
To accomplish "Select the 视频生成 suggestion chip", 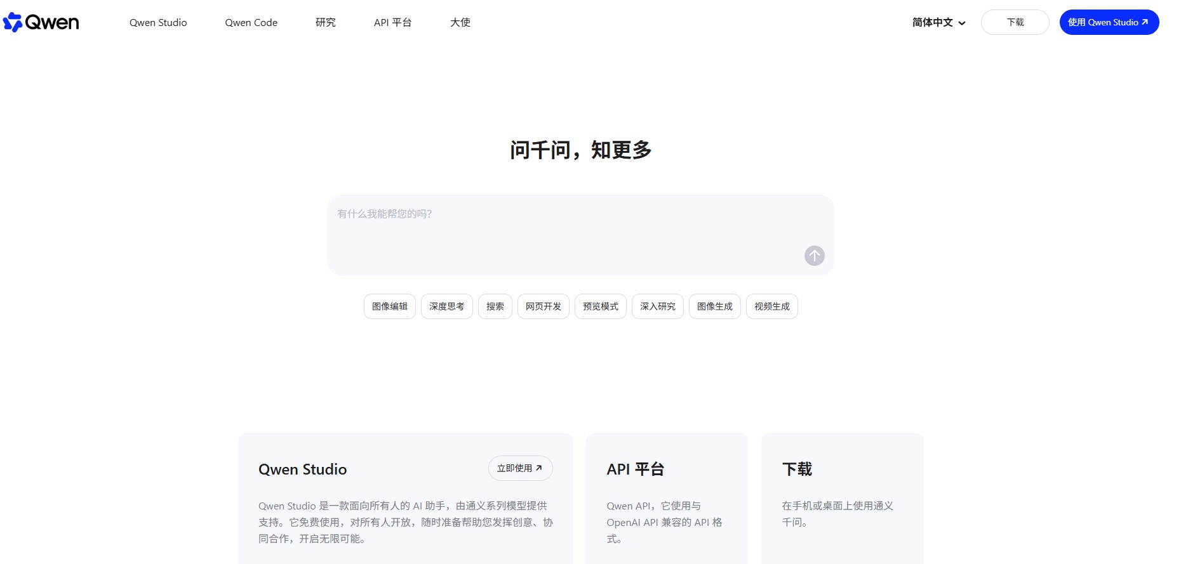I will [772, 306].
